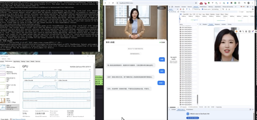The height and width of the screenshot is (120, 257).
Task: Switch Task Manager to App history tab
Action: pyautogui.click(x=16, y=61)
